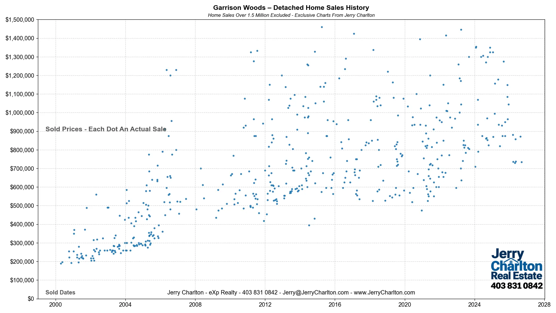Click the $1,200,000 y-axis label
This screenshot has height=313, width=556.
point(20,76)
